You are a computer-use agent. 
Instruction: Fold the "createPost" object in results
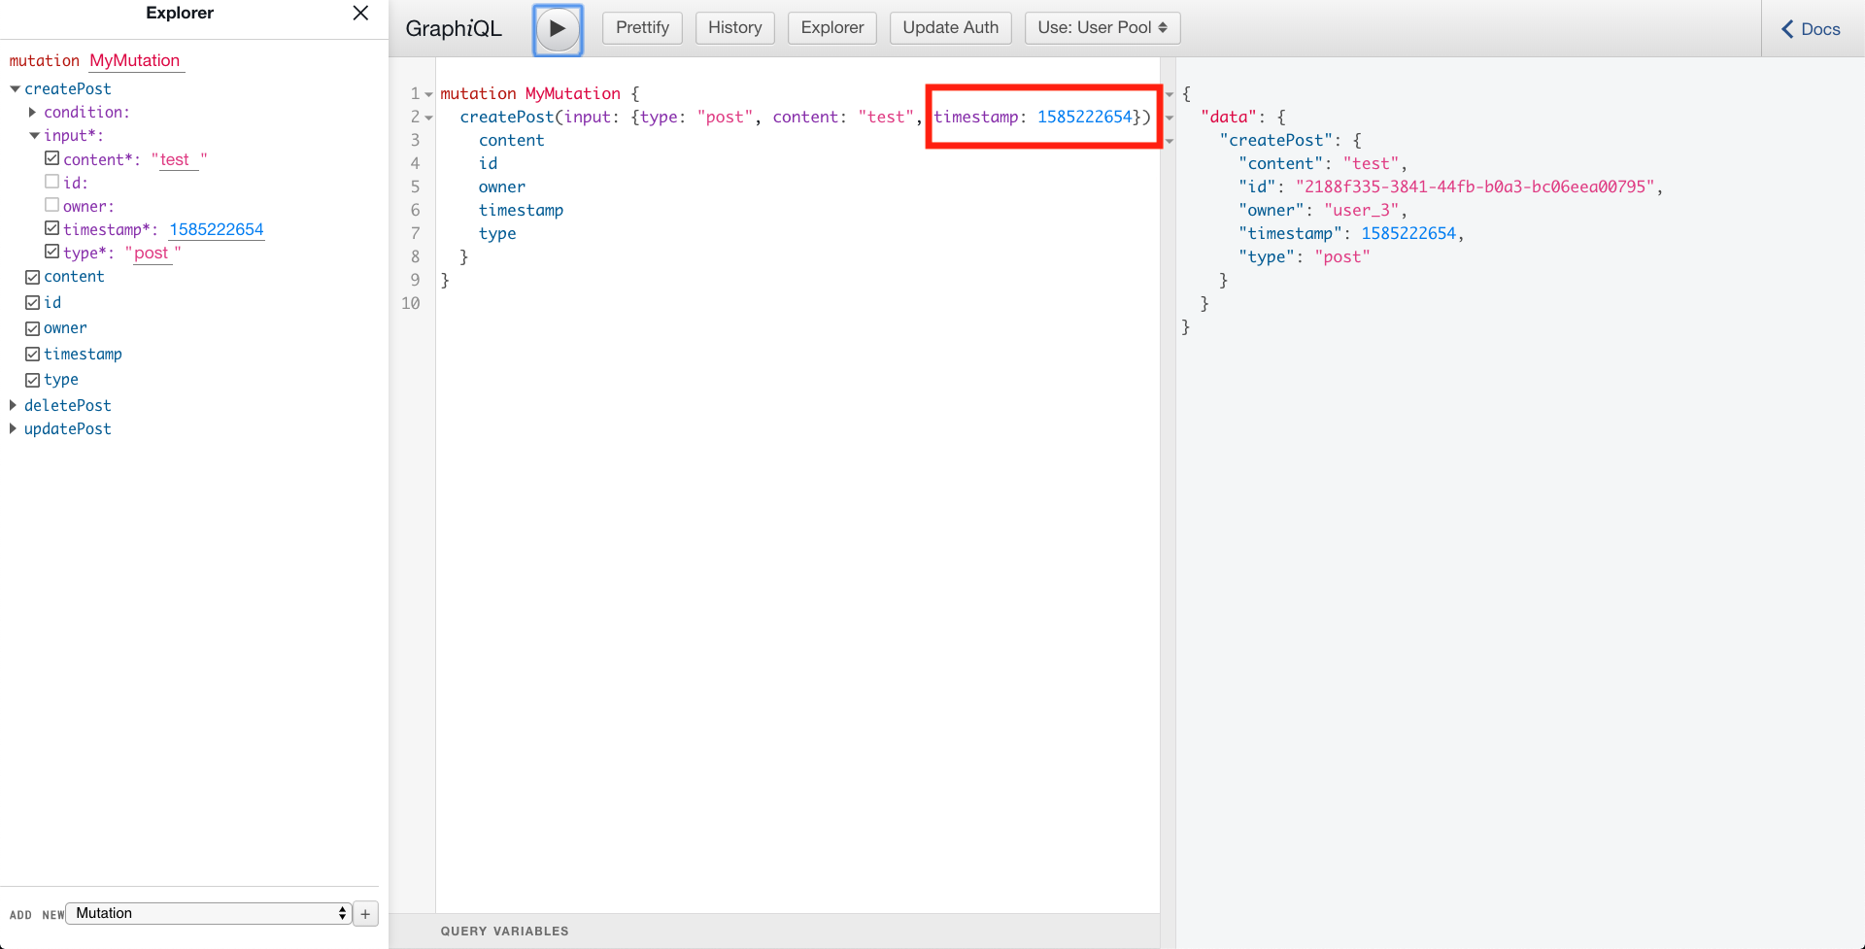click(x=1170, y=141)
